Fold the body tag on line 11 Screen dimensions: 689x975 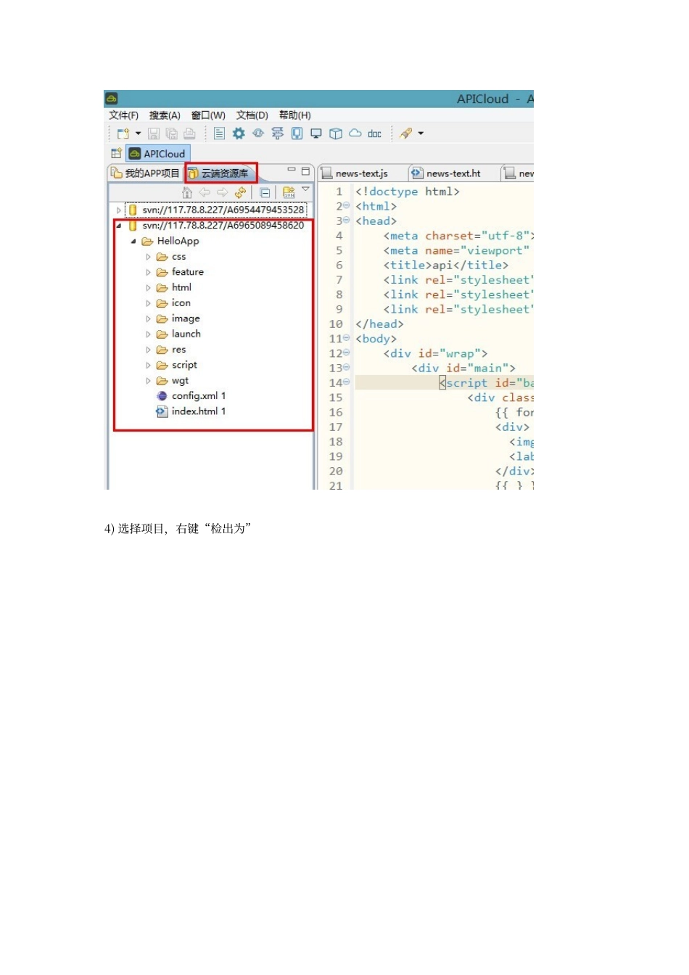point(347,339)
